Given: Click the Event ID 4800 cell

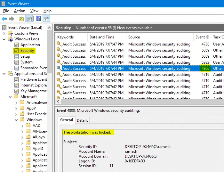Looking at the screenshot, I should pos(205,69).
